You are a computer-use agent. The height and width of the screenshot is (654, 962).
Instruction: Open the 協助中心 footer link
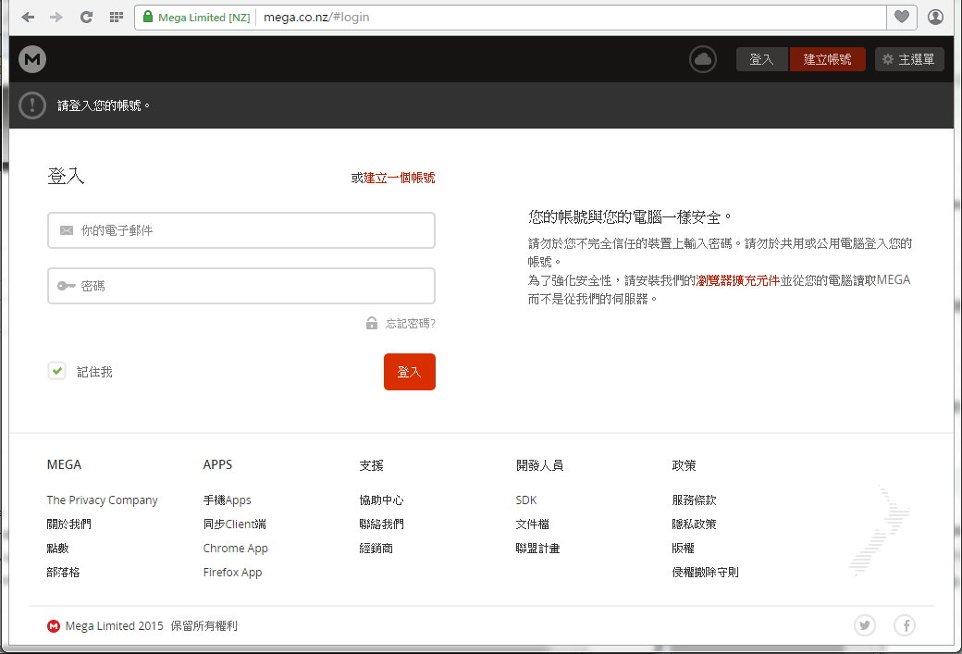coord(382,500)
